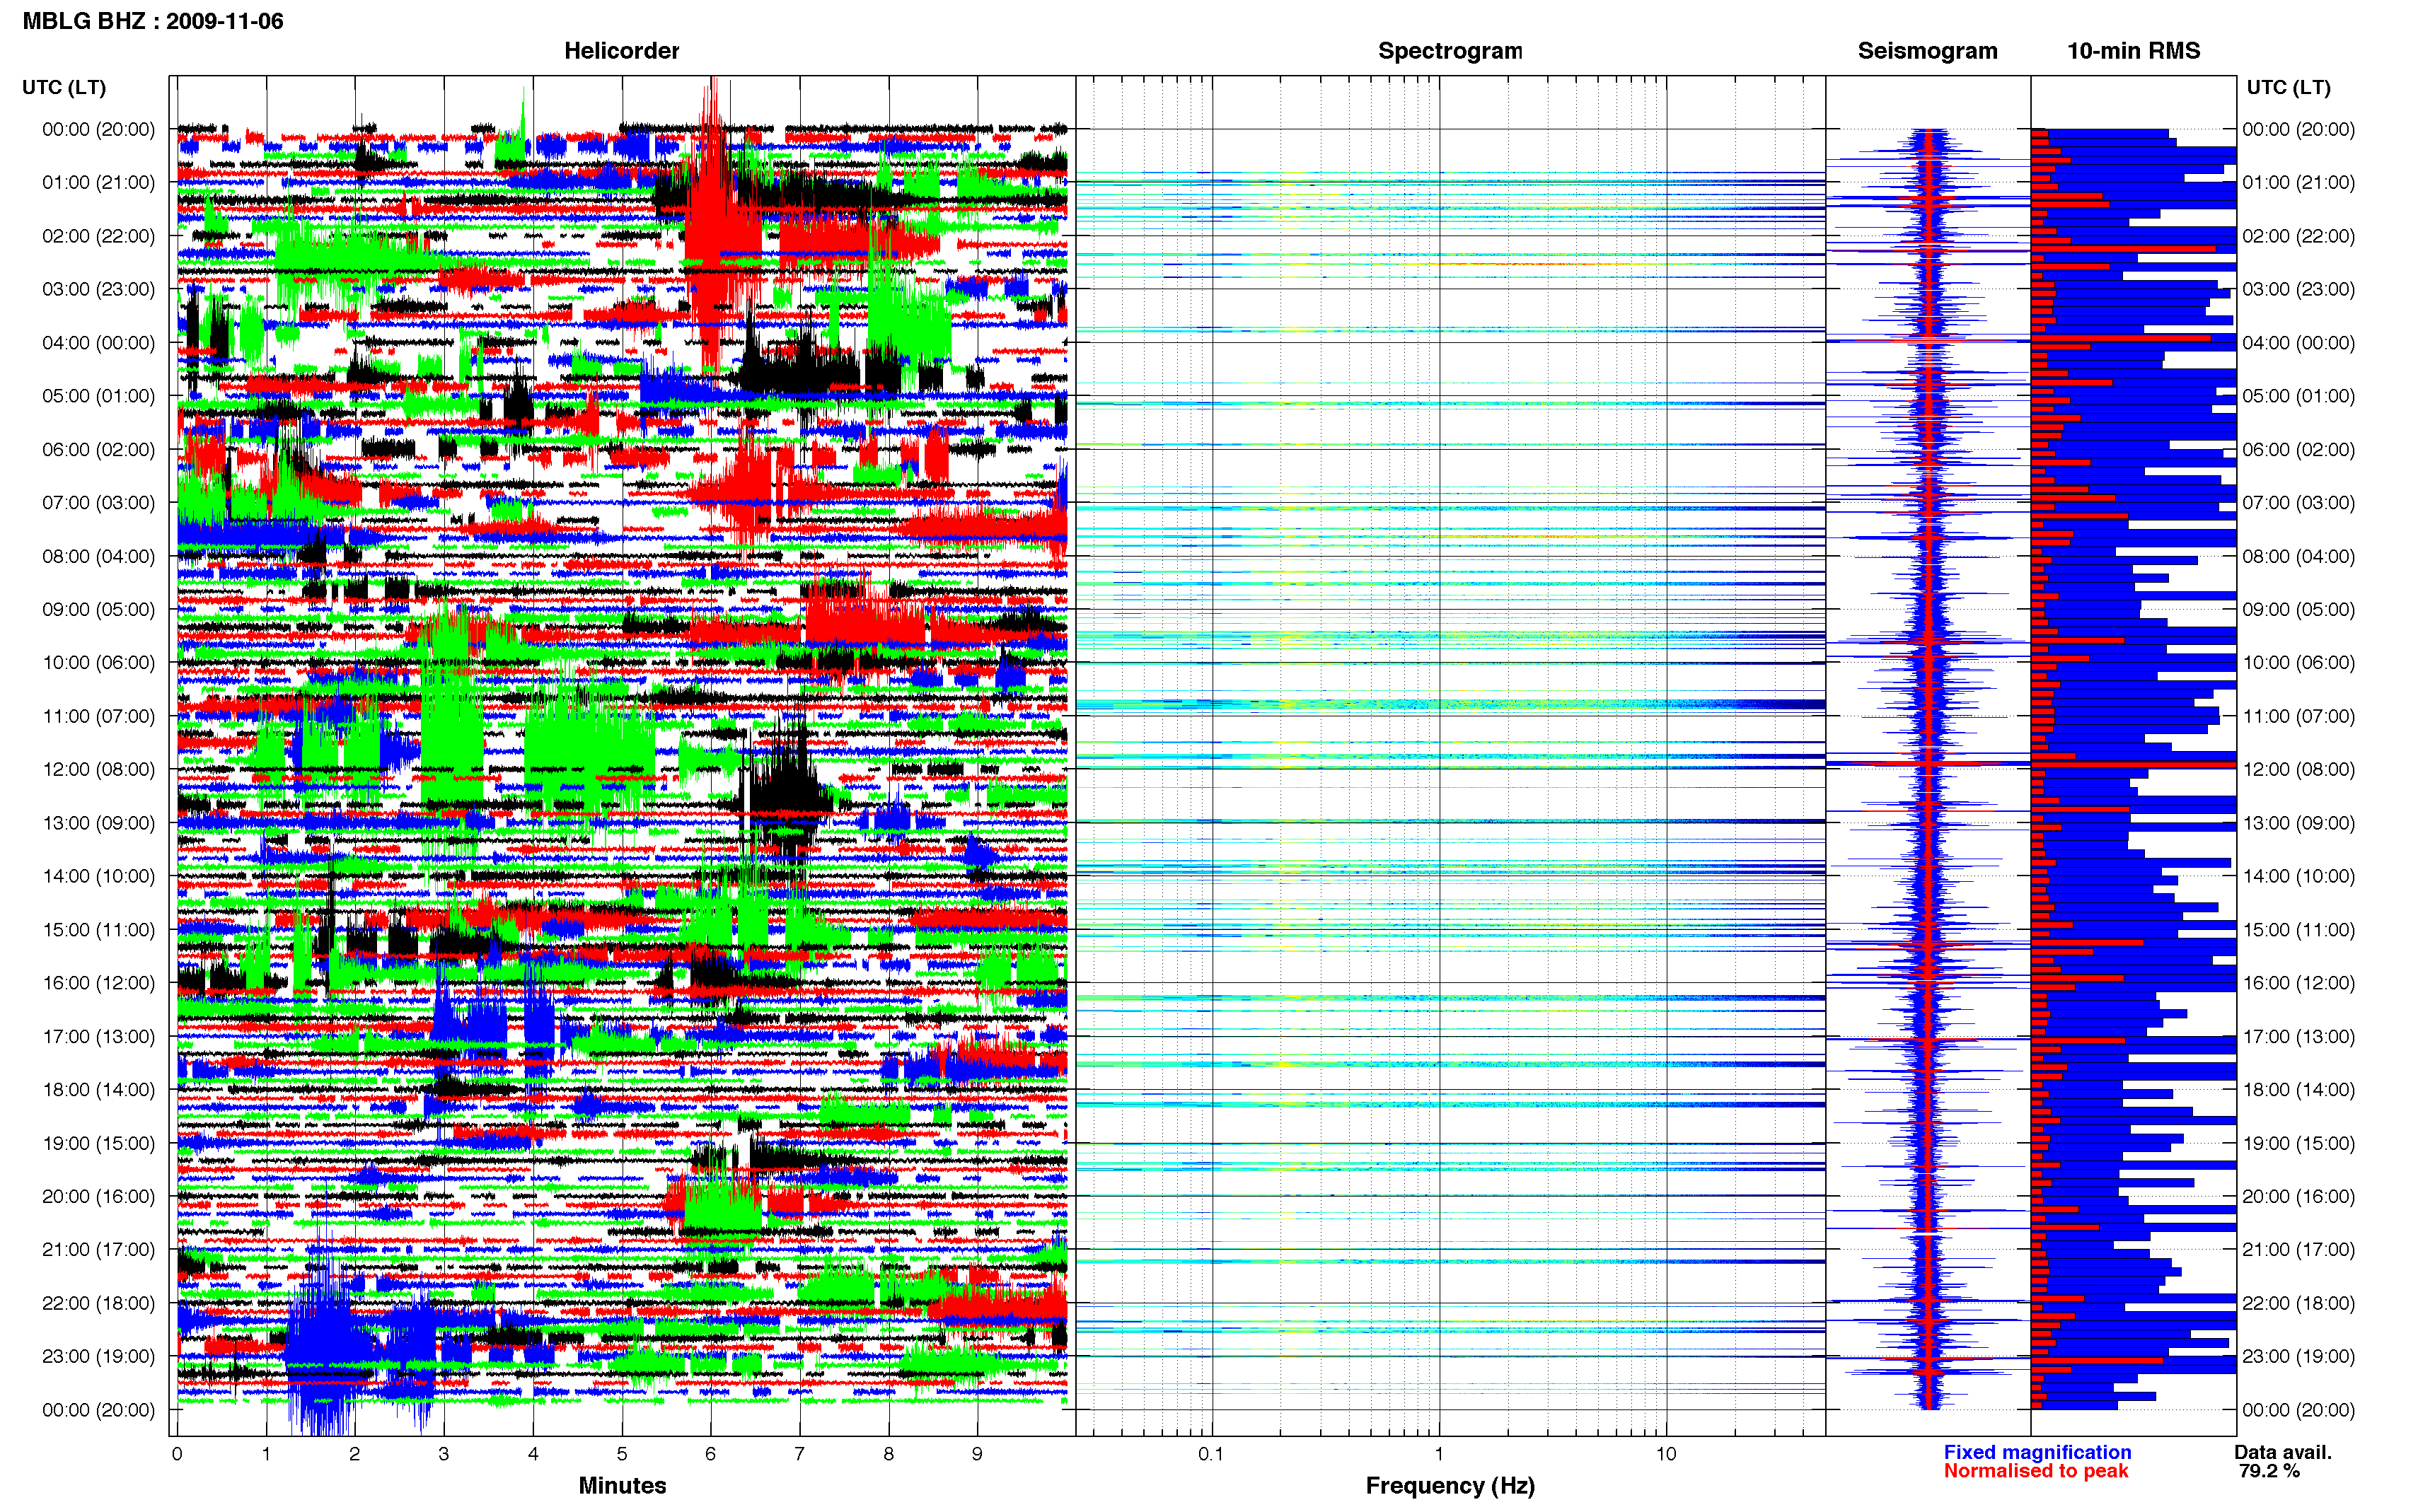Viewport: 2418px width, 1512px height.
Task: Click the 2 tick on the minutes axis
Action: click(355, 1454)
